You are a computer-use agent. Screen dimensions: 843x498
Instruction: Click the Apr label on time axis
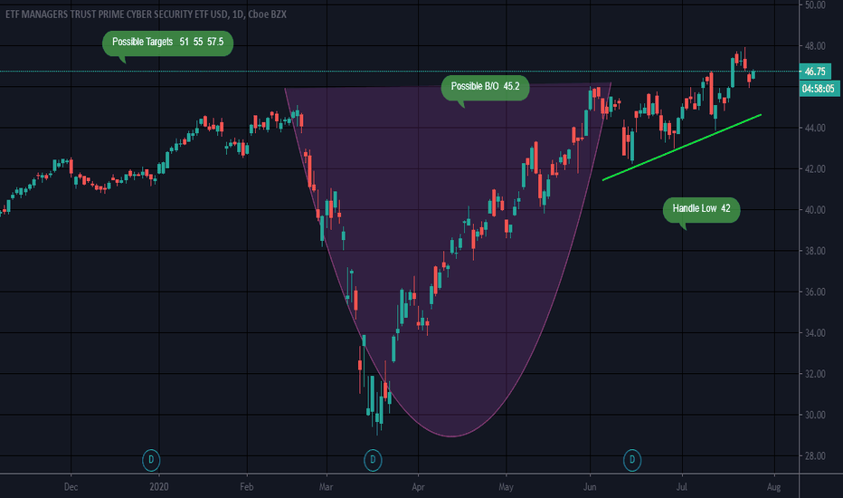click(418, 487)
